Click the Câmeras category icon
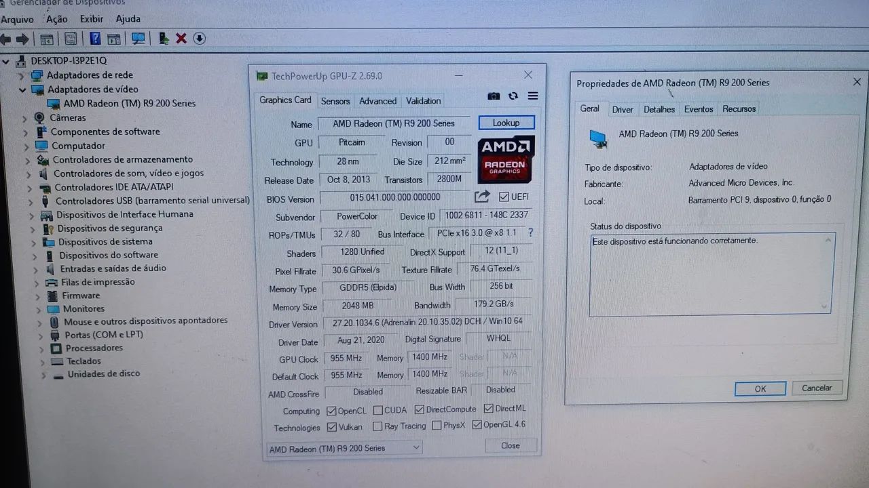869x488 pixels. 39,118
